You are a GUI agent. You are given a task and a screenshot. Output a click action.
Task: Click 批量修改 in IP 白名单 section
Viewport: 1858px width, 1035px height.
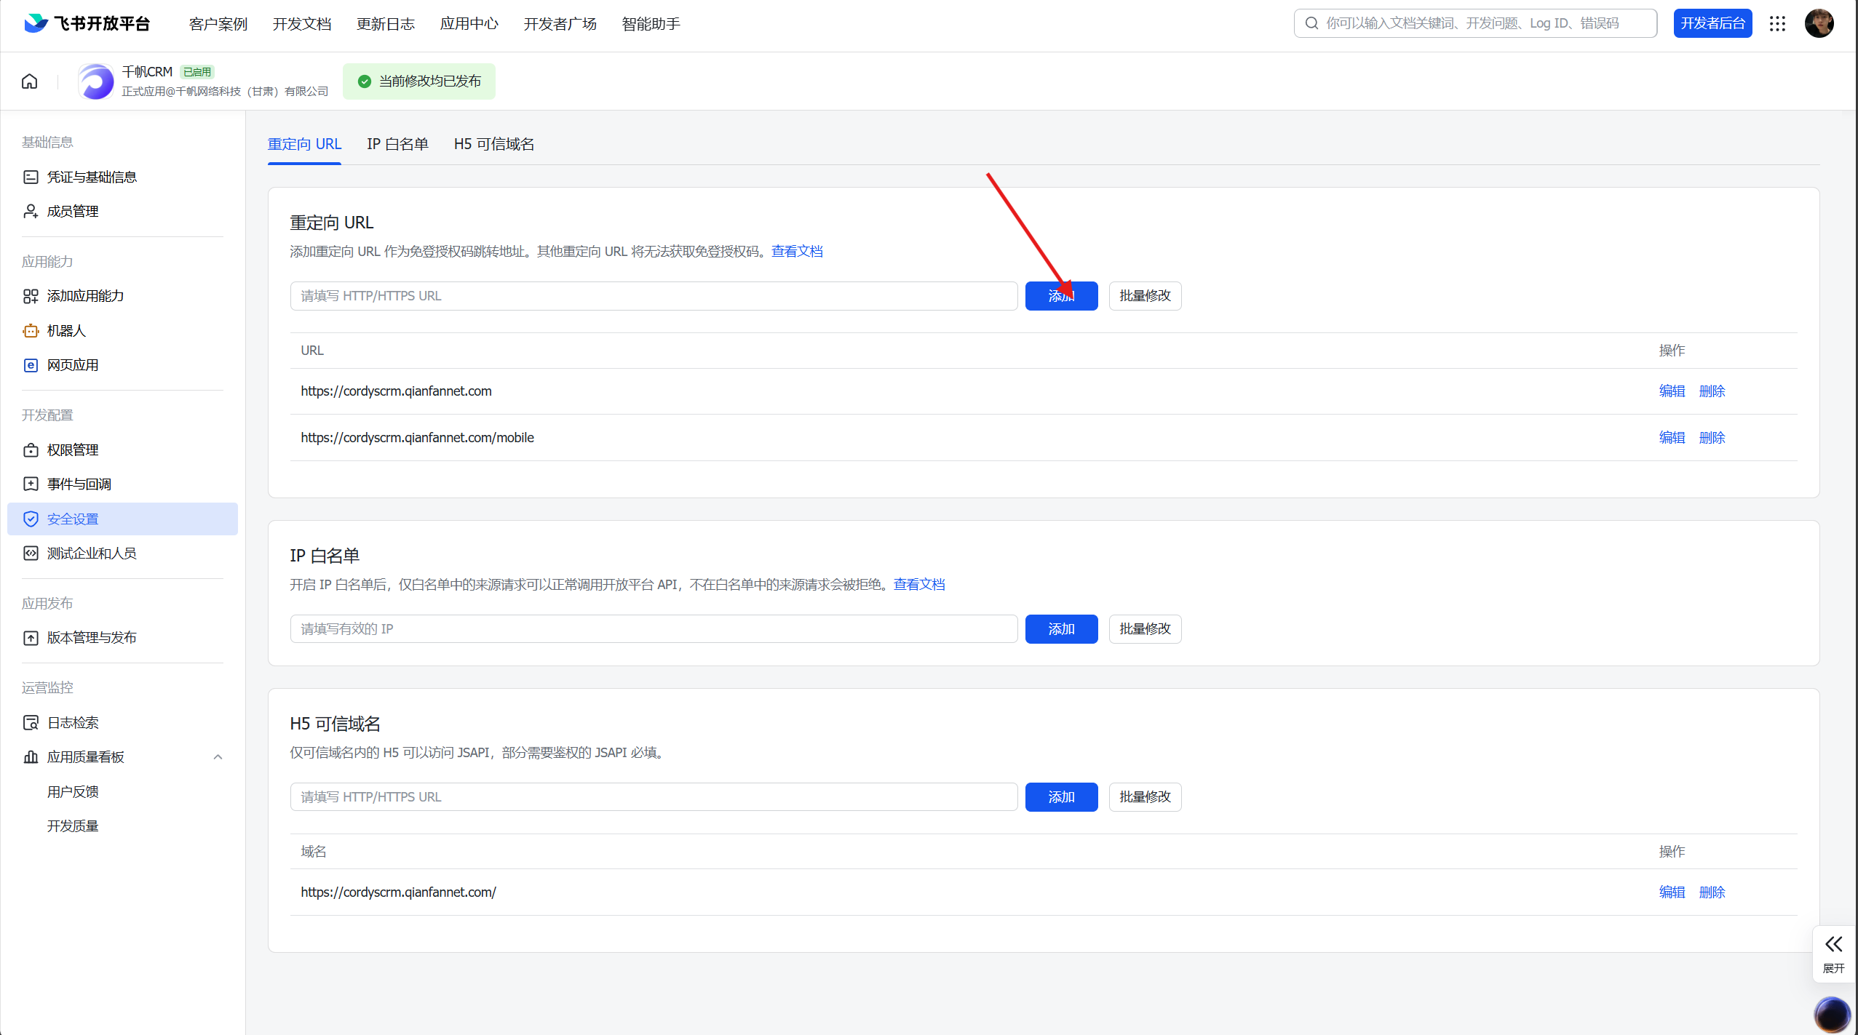1144,628
